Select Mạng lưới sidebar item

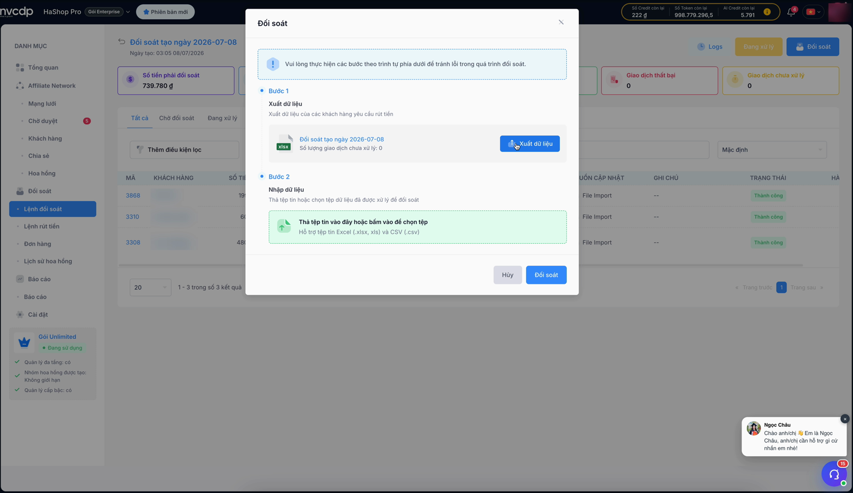click(x=42, y=104)
